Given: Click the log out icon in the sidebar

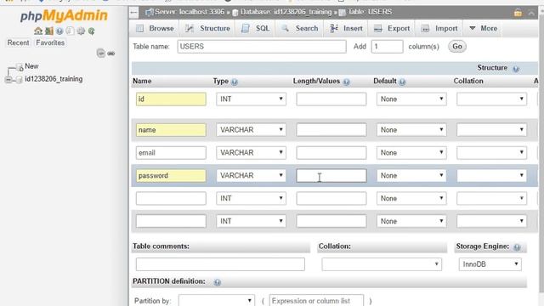Looking at the screenshot, I should click(x=49, y=31).
